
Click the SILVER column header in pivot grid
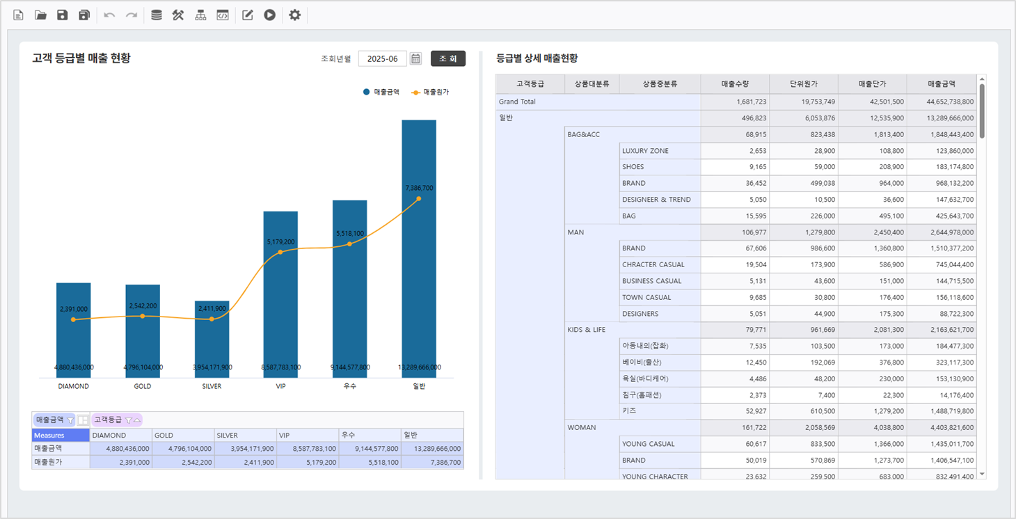[245, 435]
